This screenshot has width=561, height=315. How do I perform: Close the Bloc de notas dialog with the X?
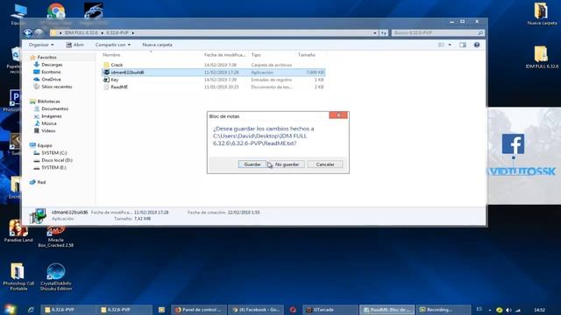click(338, 115)
